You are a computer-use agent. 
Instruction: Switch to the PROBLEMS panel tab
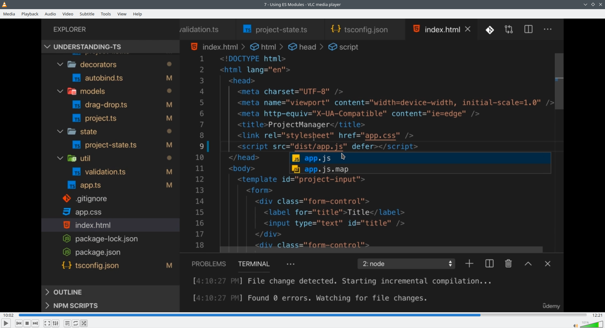[209, 264]
